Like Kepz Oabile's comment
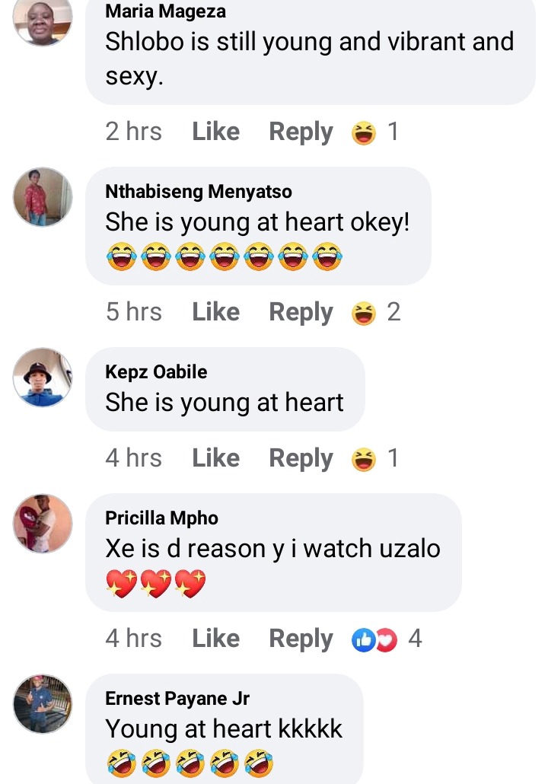Screen dimensions: 548x784 click(x=216, y=458)
